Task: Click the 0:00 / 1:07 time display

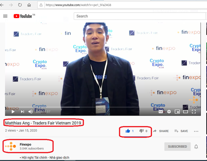Action: pos(43,111)
